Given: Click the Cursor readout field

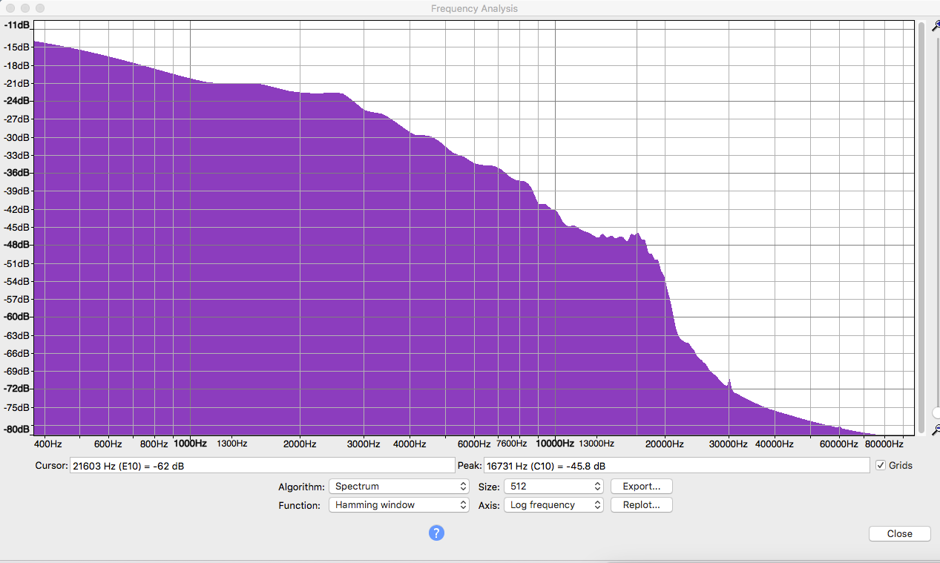Looking at the screenshot, I should pyautogui.click(x=261, y=465).
